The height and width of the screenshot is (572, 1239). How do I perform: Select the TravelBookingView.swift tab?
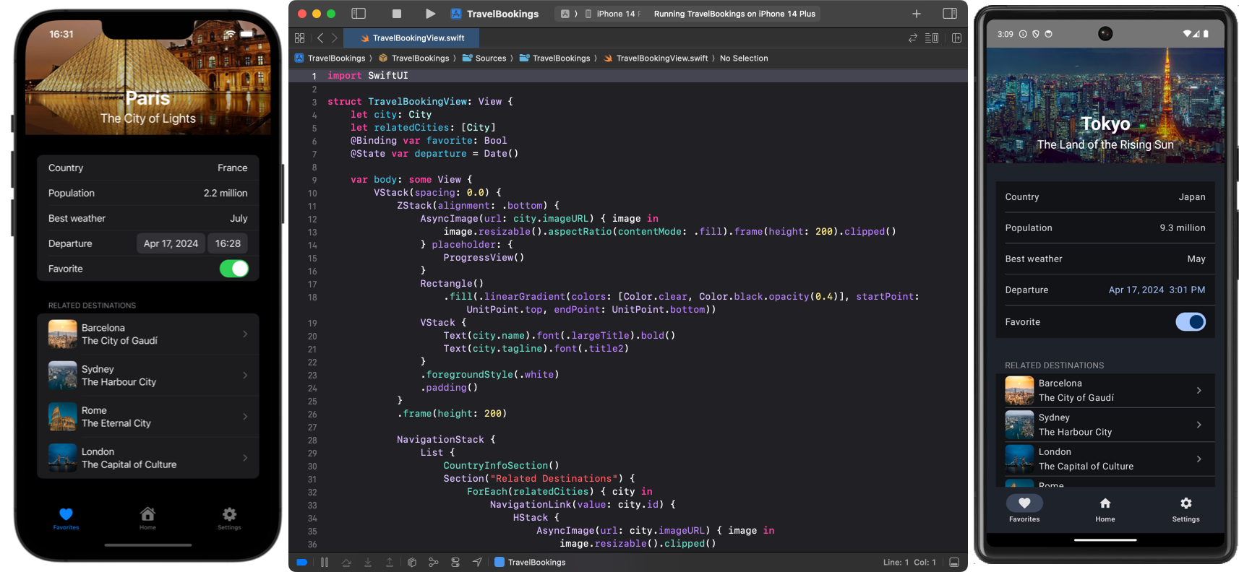[412, 38]
